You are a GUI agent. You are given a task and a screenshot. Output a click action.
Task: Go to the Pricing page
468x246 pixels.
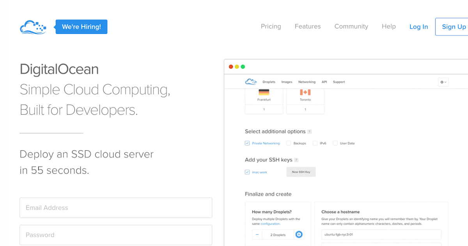(x=271, y=27)
